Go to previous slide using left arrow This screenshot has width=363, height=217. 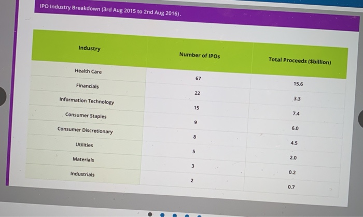[2, 96]
